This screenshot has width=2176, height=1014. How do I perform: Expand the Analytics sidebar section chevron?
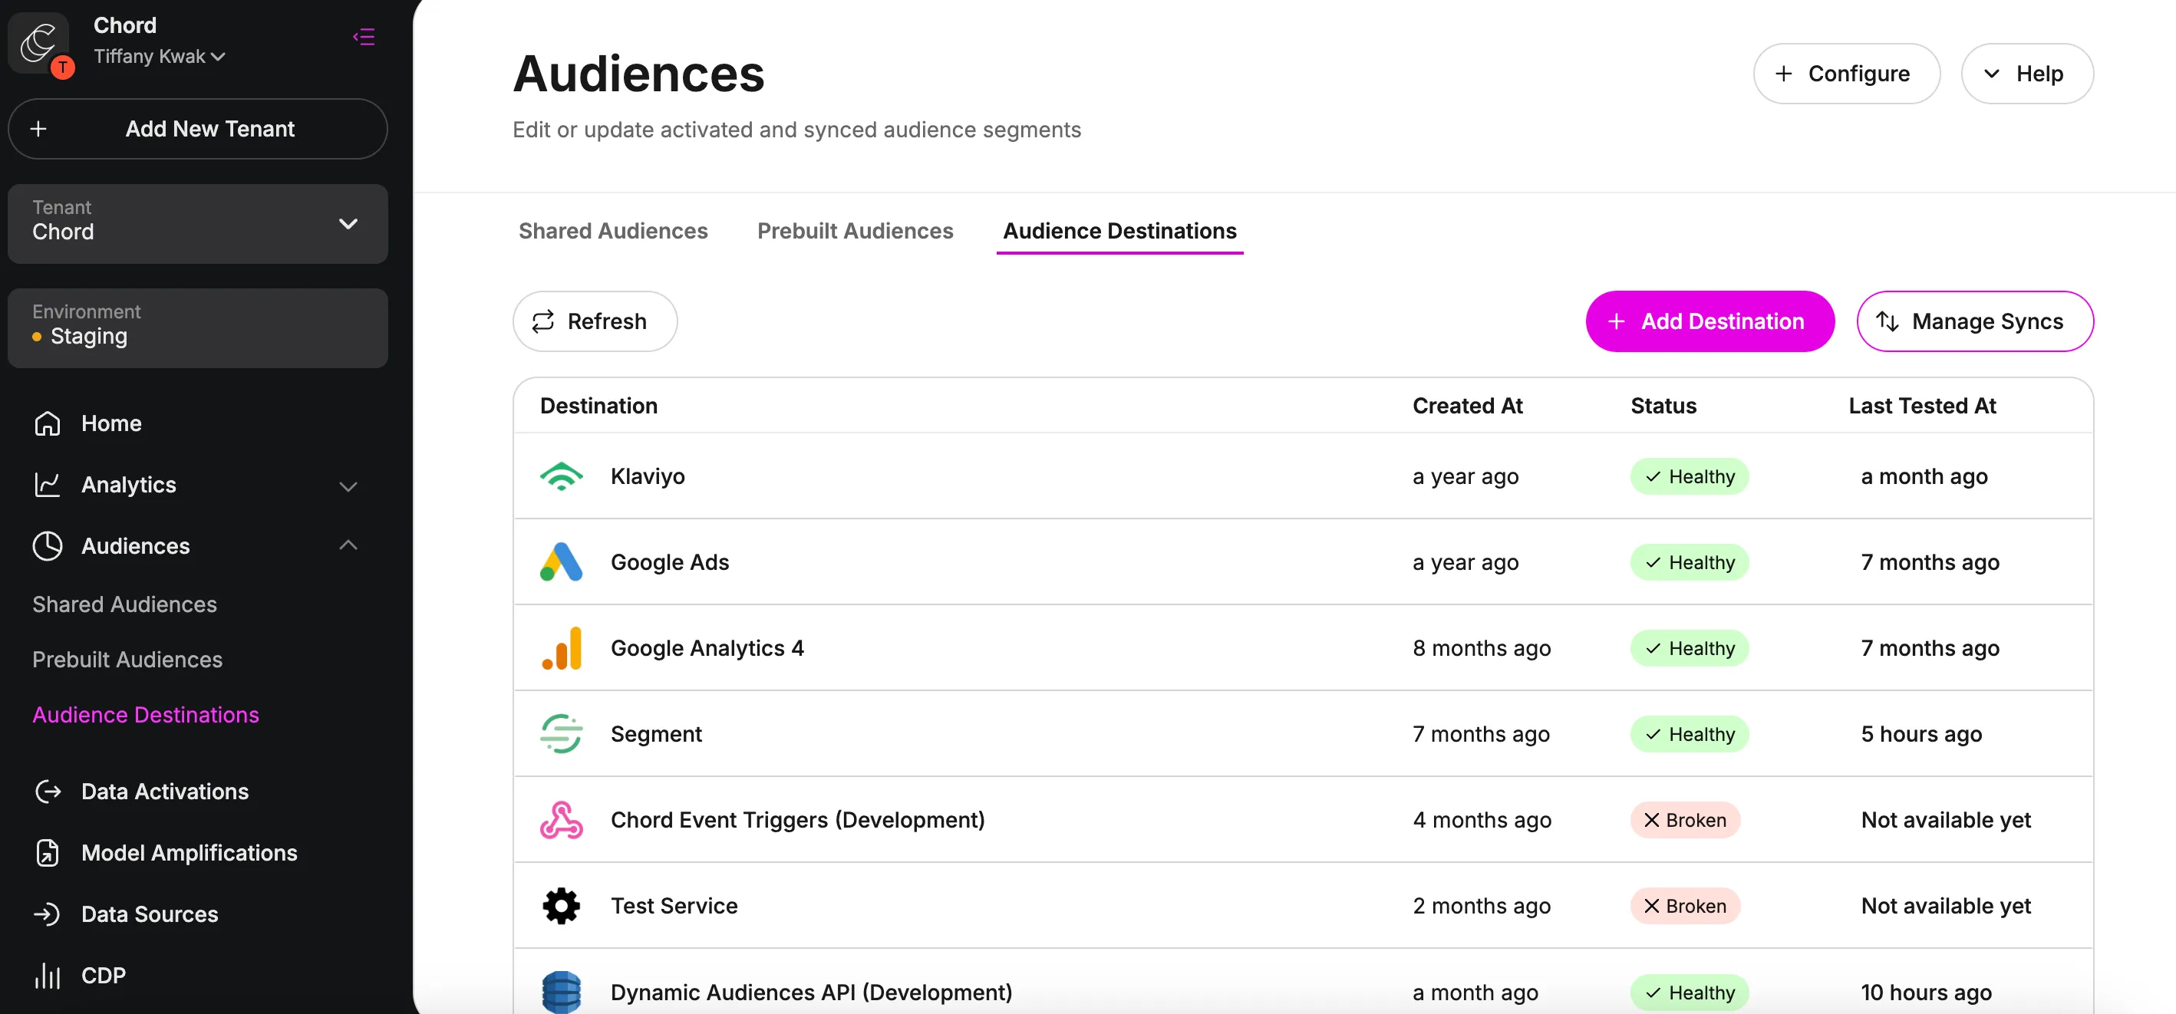(x=348, y=486)
